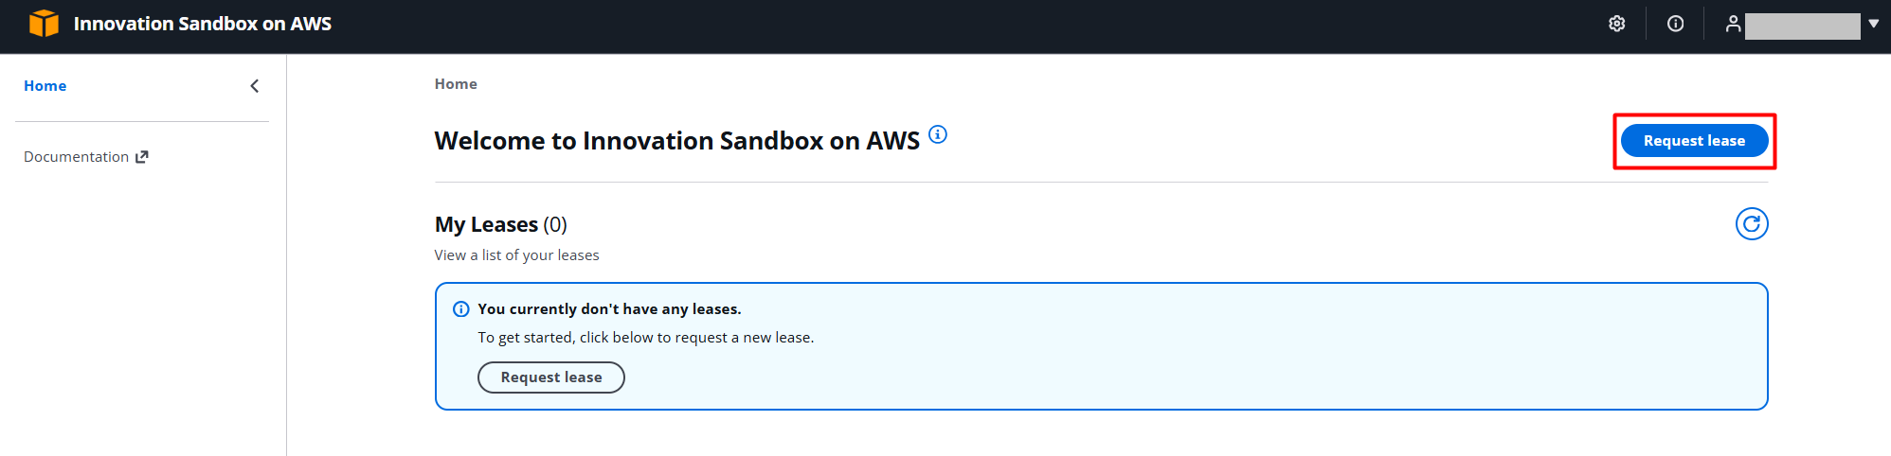1891x456 pixels.
Task: Click the greyed-out username field
Action: click(1802, 26)
